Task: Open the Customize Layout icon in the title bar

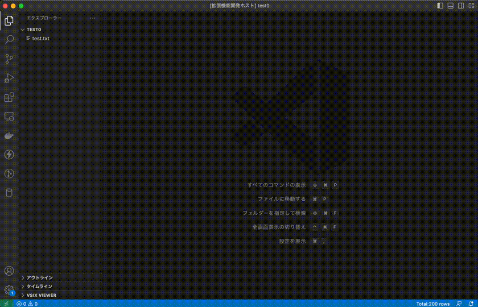Action: click(x=471, y=6)
